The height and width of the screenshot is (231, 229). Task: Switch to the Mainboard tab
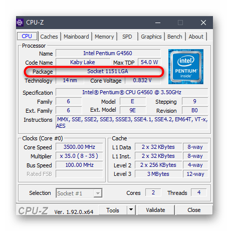click(x=76, y=37)
